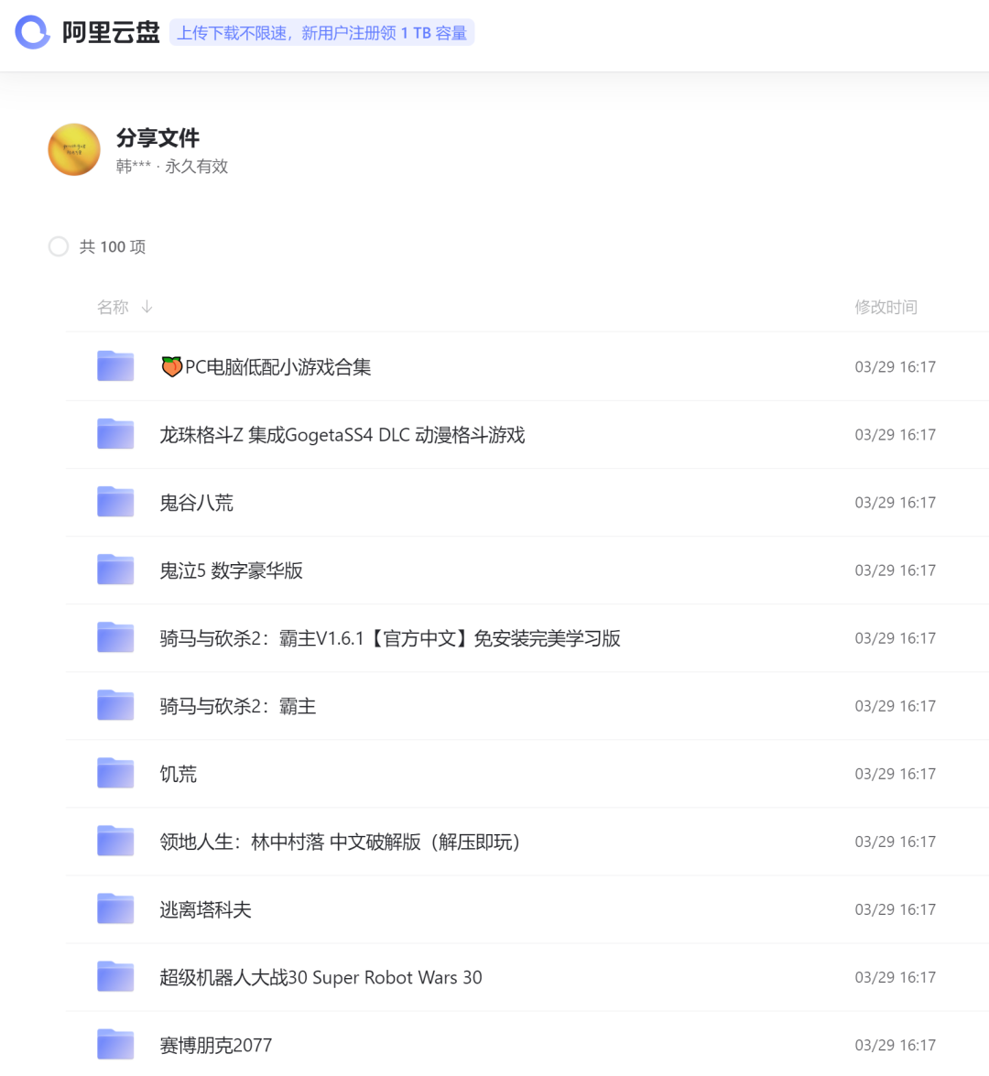The width and height of the screenshot is (989, 1076).
Task: Click the peach emoji before PC电脑低配小游戏合集
Action: point(171,366)
